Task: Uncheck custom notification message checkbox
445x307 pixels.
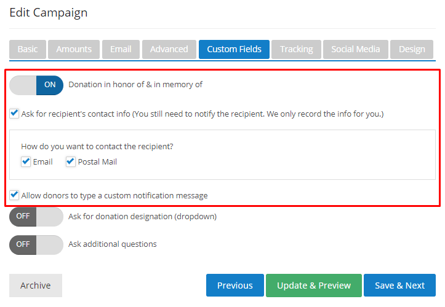Action: click(x=14, y=195)
